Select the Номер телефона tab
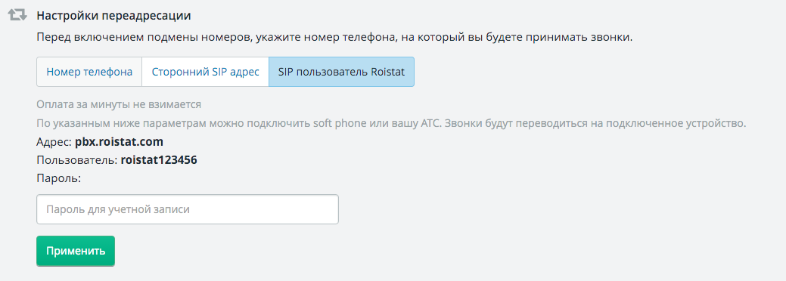The width and height of the screenshot is (786, 281). (90, 72)
